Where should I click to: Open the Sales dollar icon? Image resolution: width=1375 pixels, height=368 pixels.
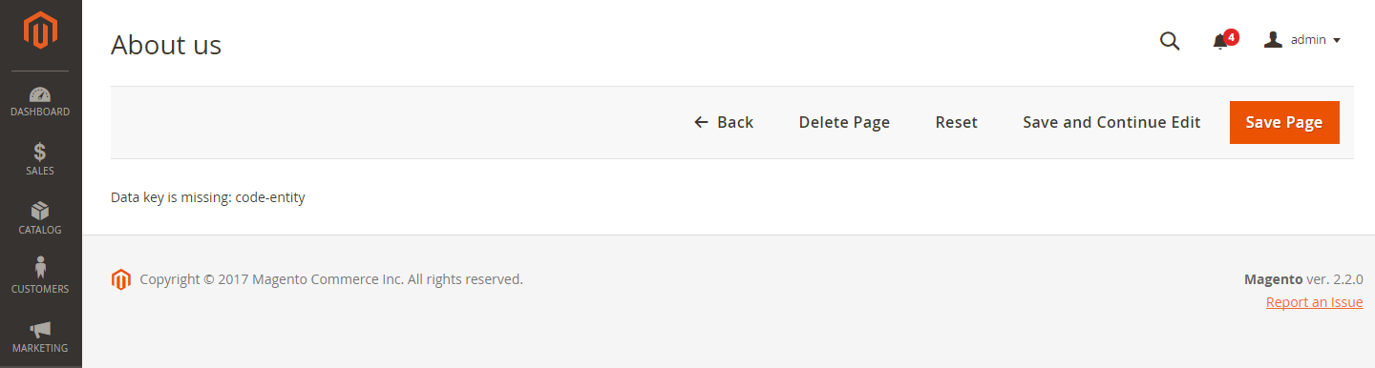click(x=40, y=153)
